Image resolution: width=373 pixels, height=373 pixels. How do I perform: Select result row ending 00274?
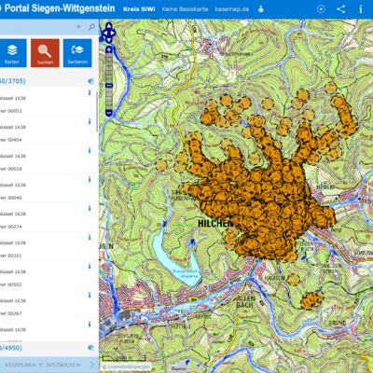pyautogui.click(x=48, y=217)
